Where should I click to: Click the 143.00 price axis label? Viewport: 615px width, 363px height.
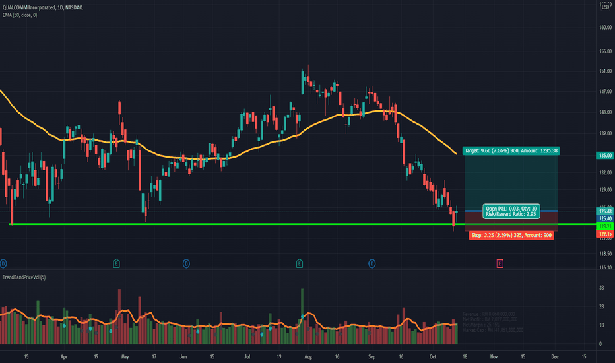click(x=606, y=112)
